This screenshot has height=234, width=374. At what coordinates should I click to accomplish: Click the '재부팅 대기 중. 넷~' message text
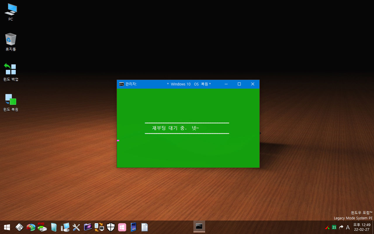(x=175, y=128)
